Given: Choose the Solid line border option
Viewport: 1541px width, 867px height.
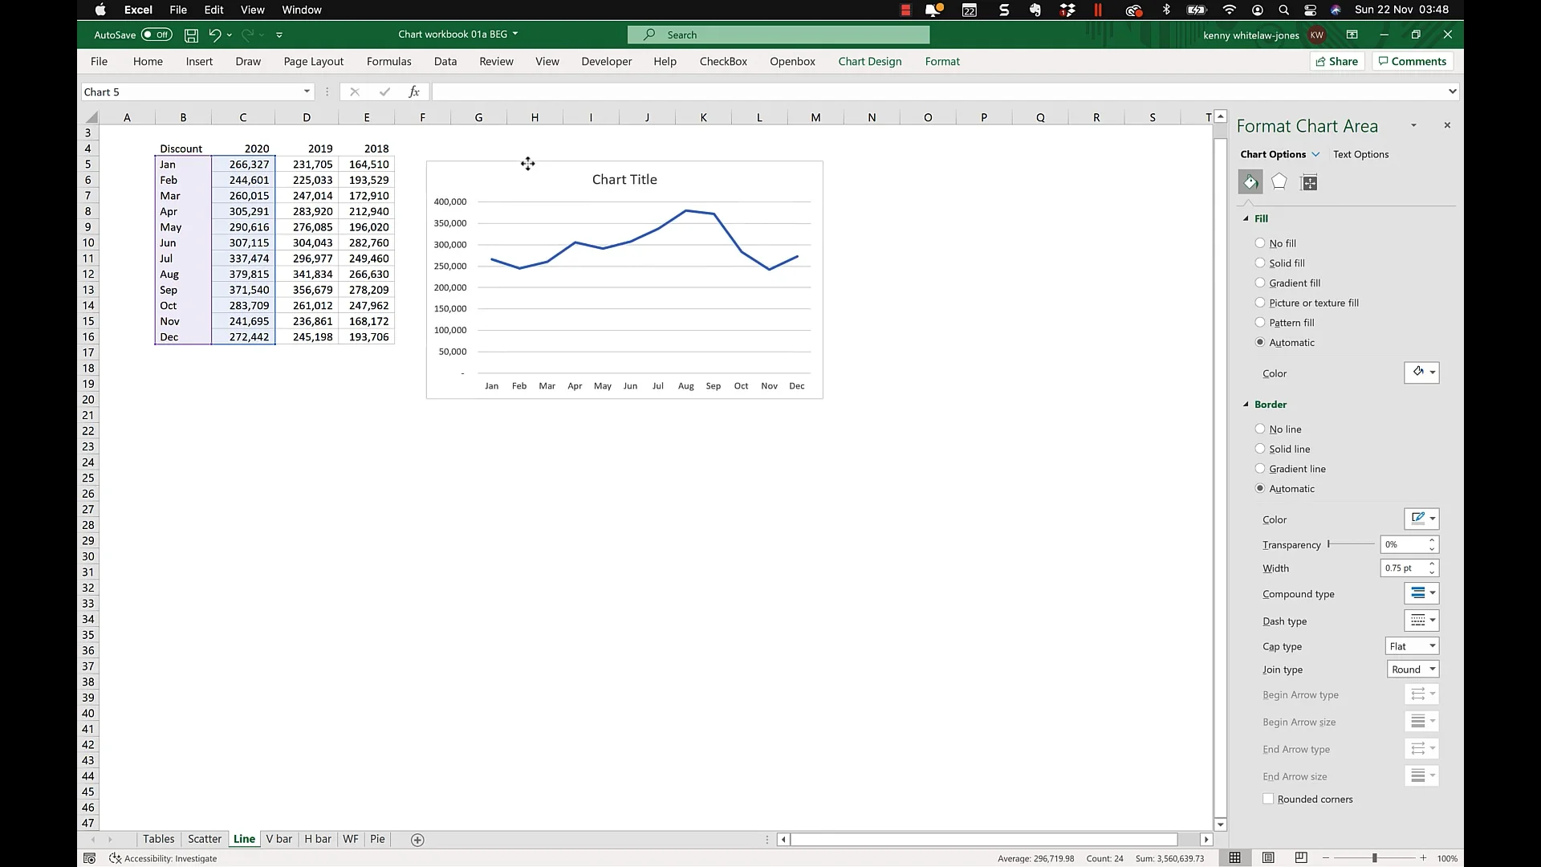Looking at the screenshot, I should tap(1260, 449).
